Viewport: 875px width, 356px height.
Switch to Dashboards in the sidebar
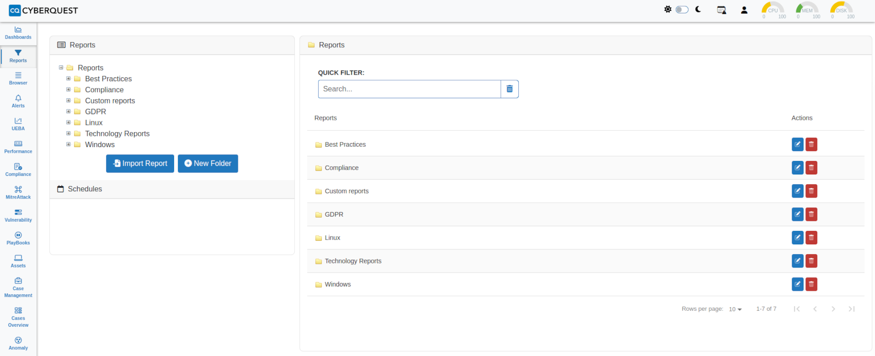(x=18, y=32)
